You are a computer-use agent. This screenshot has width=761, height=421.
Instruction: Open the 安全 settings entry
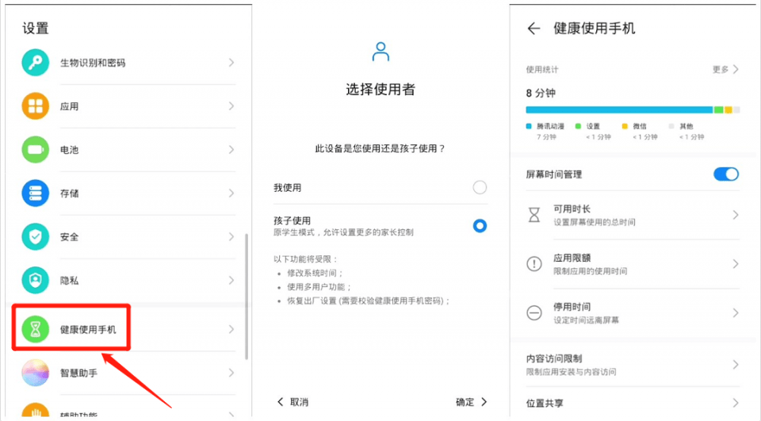128,236
